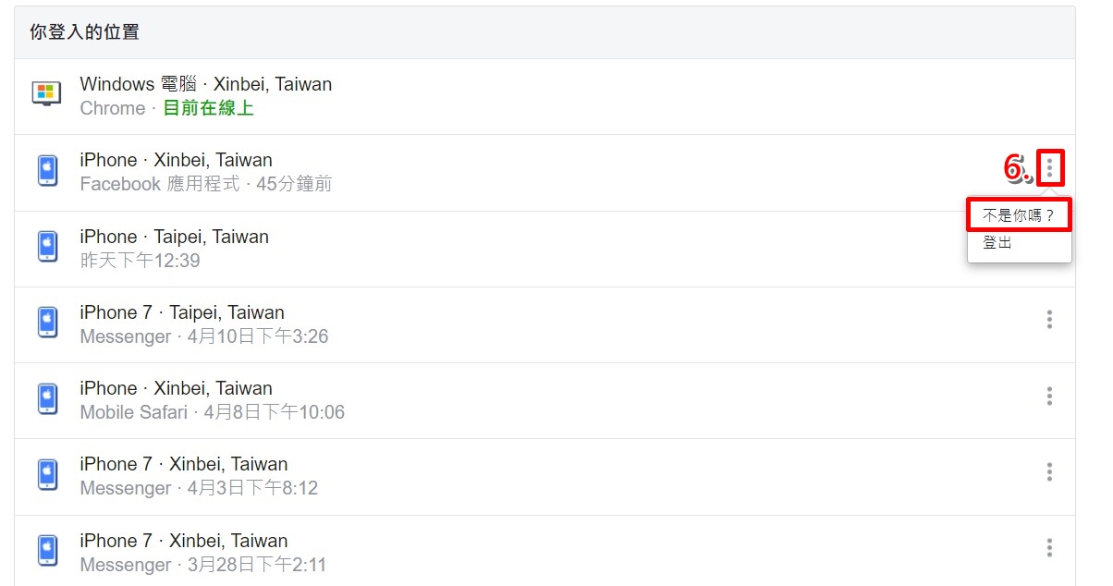Click iPhone icon for Taipei 12:39 session
Screen dimensions: 1113x586
coord(47,246)
